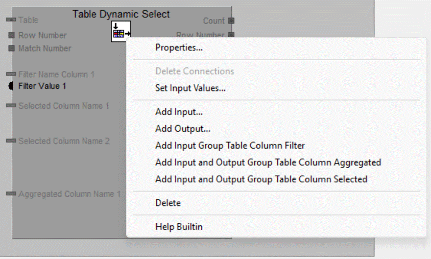Select Add Input... in context menu
Image resolution: width=431 pixels, height=259 pixels.
coord(179,112)
